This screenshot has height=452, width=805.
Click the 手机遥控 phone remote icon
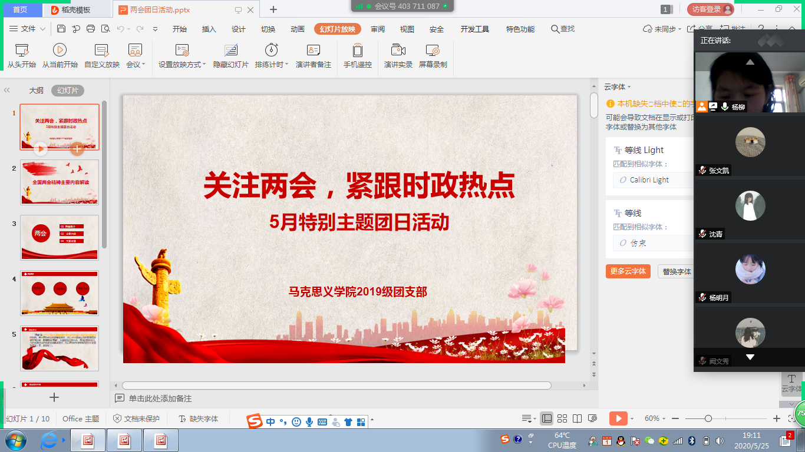pyautogui.click(x=357, y=51)
